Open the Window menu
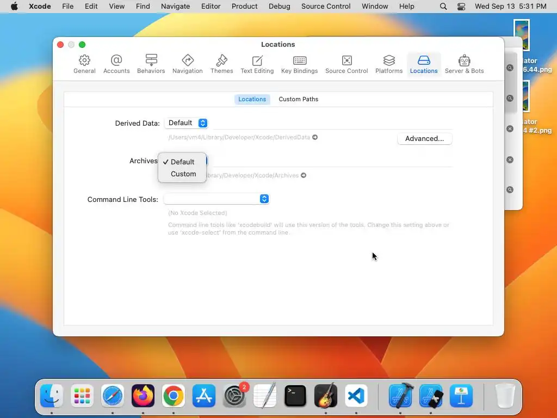This screenshot has height=418, width=557. [x=375, y=7]
